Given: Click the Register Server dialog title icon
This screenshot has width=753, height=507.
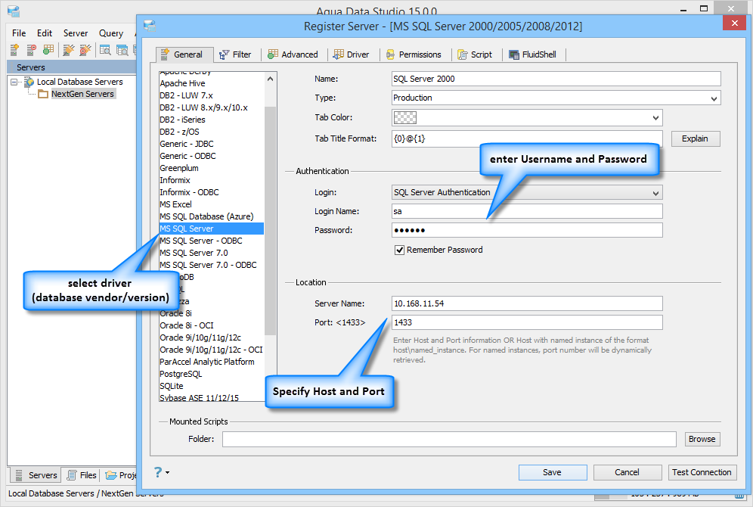Looking at the screenshot, I should [150, 26].
